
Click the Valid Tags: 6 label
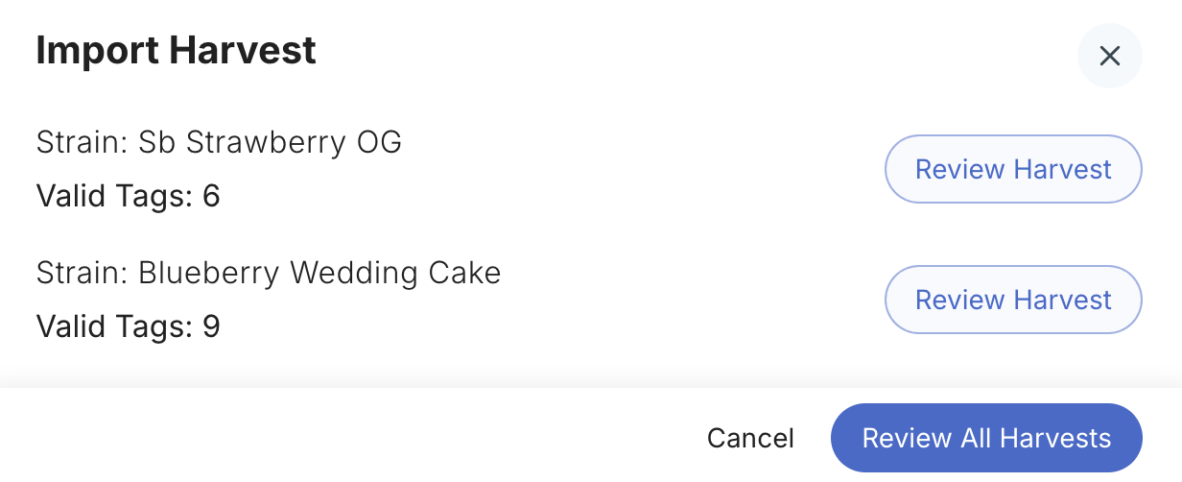tap(129, 196)
